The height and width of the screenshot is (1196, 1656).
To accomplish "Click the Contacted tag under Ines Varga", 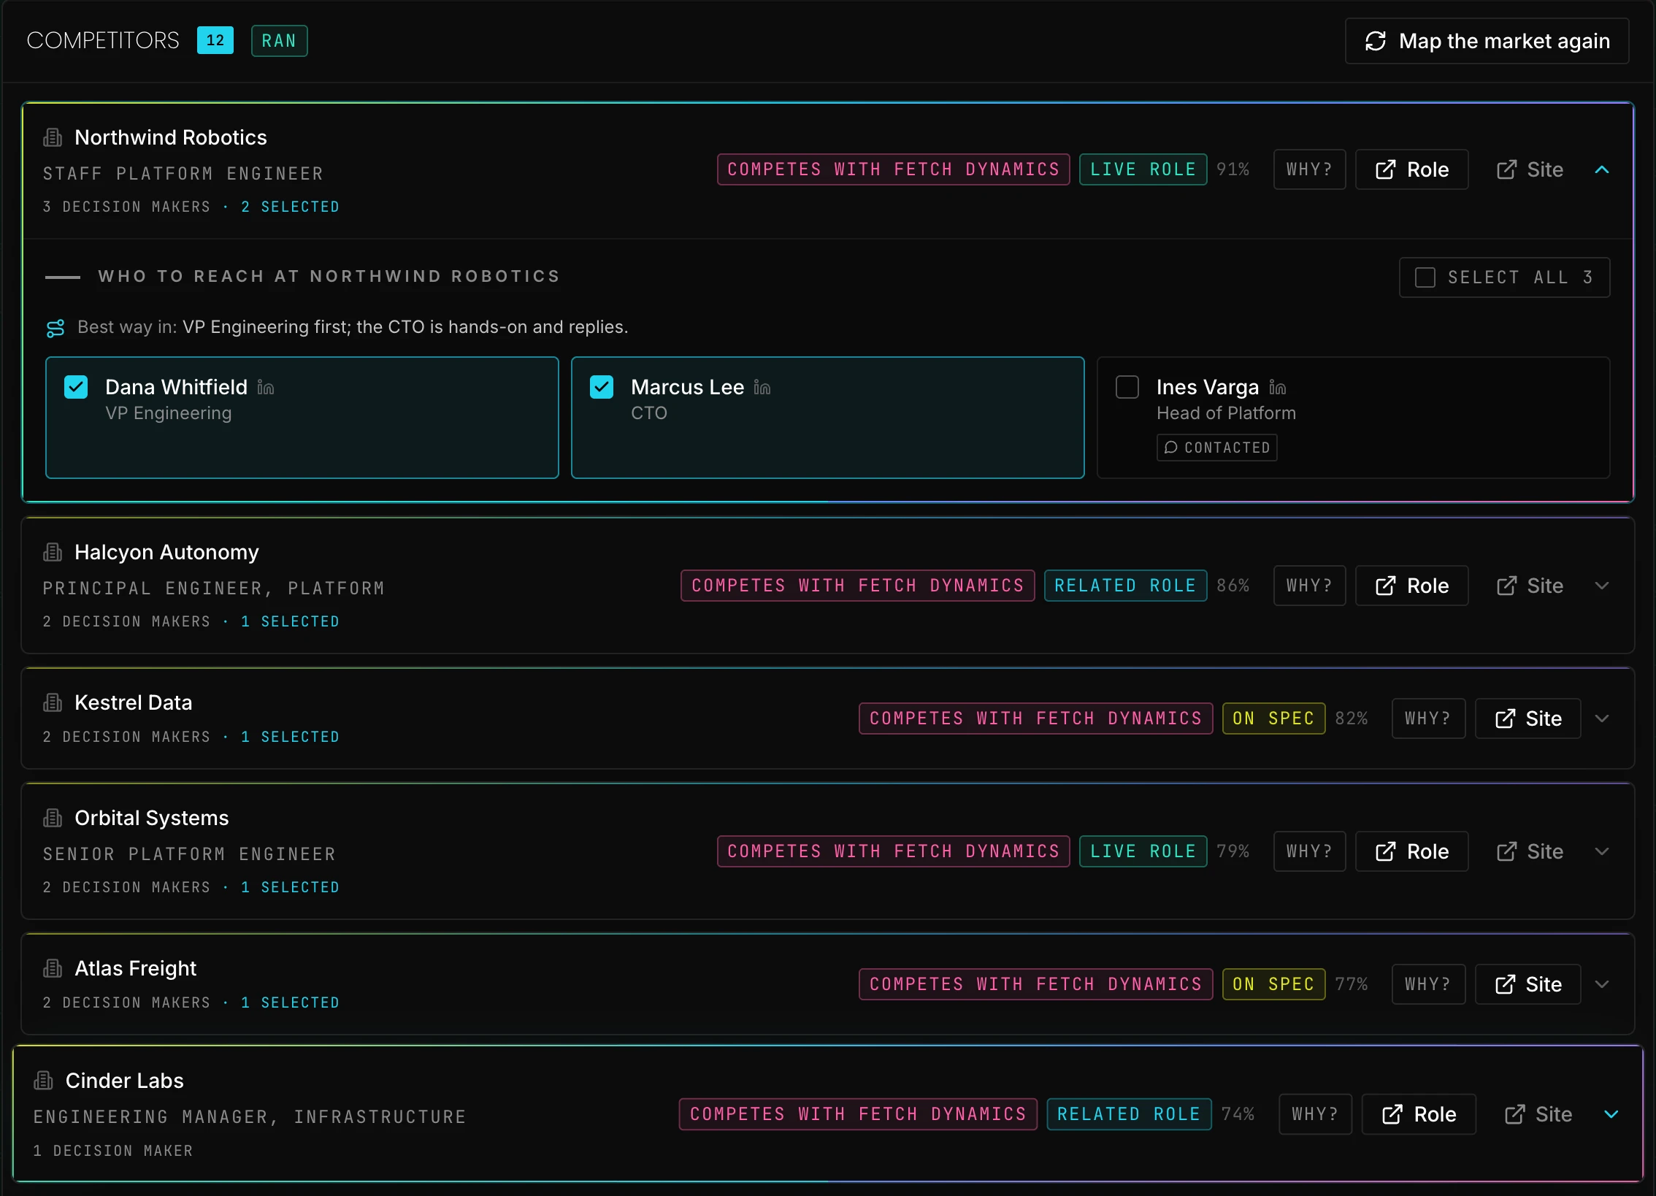I will click(1217, 448).
